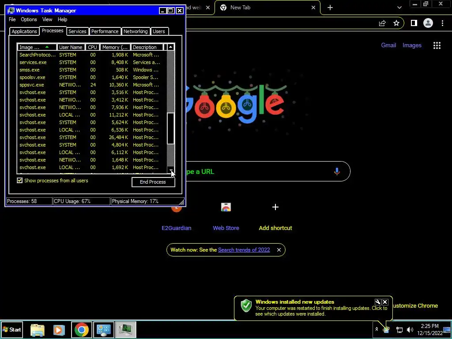Open network tray icon
Screen dimensions: 452x339
pyautogui.click(x=399, y=330)
